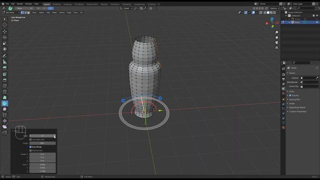Toggle camera view with camera icon

point(276,42)
